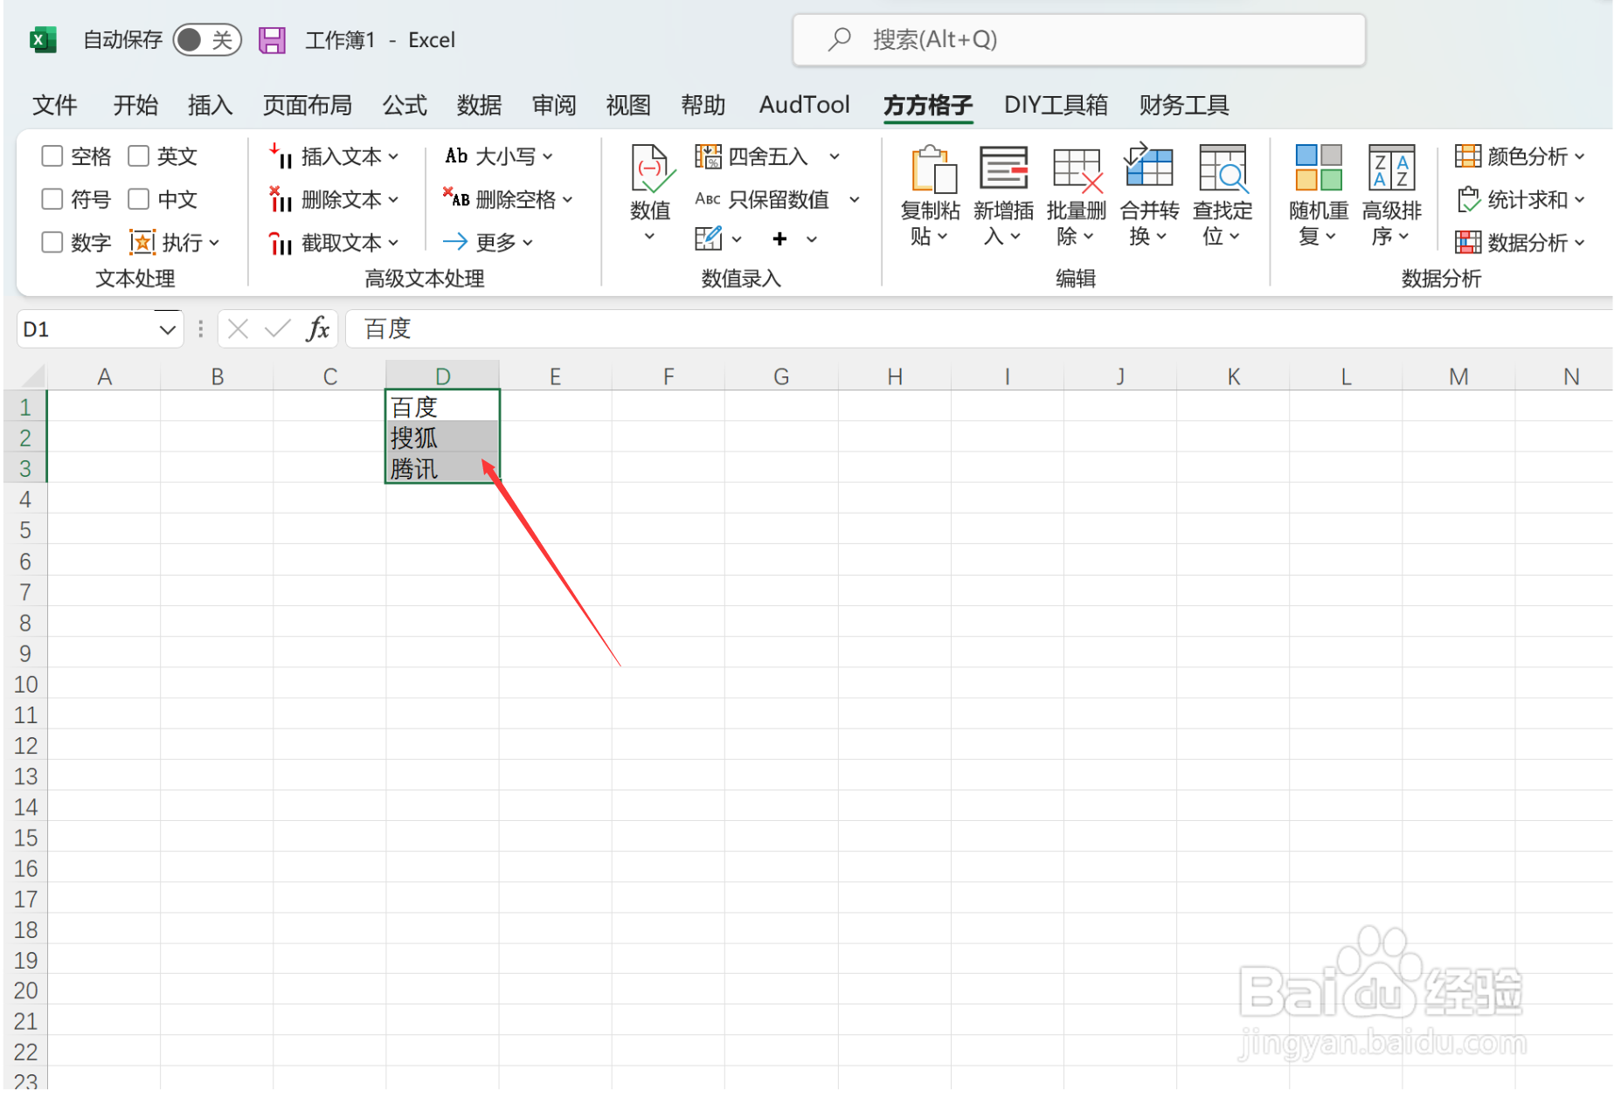Enable the 符号 checkbox
Viewport: 1614px width, 1097px height.
[52, 199]
